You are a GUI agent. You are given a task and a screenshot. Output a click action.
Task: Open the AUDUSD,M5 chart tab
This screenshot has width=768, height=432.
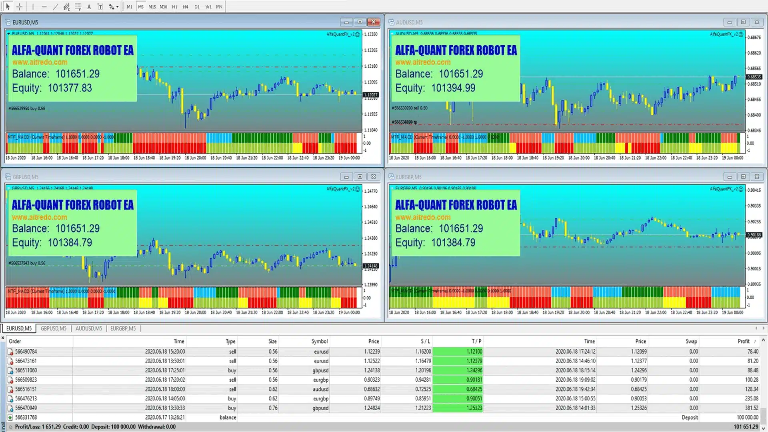click(x=89, y=328)
